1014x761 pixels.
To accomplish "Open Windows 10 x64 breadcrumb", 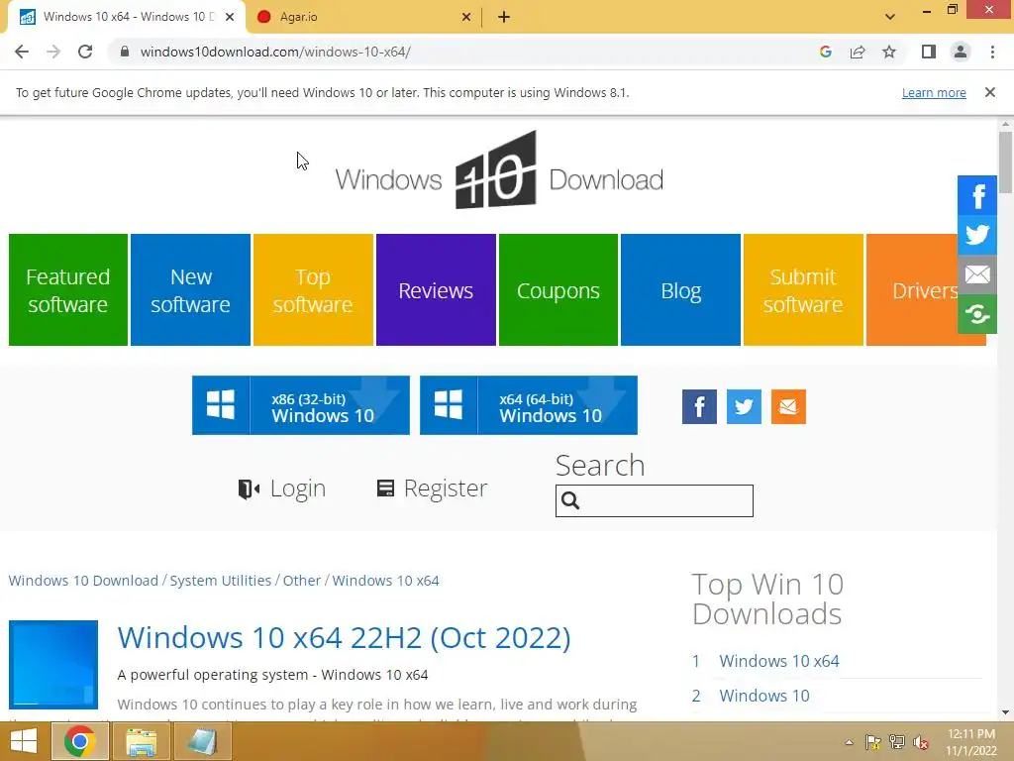I will pyautogui.click(x=385, y=581).
